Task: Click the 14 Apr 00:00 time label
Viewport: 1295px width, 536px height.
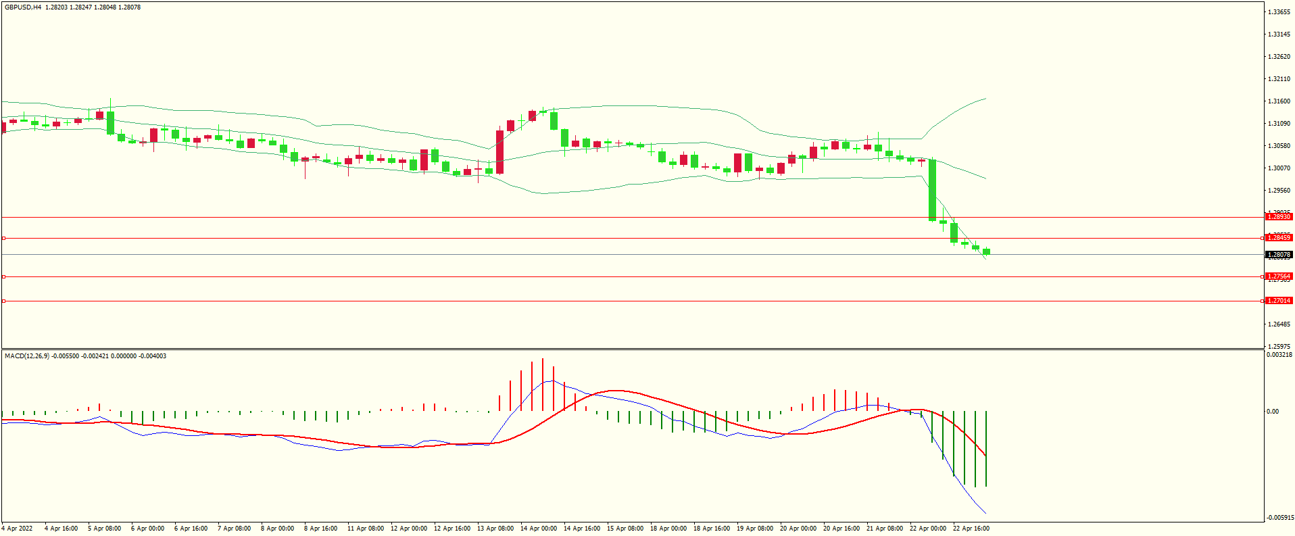Action: pyautogui.click(x=538, y=529)
